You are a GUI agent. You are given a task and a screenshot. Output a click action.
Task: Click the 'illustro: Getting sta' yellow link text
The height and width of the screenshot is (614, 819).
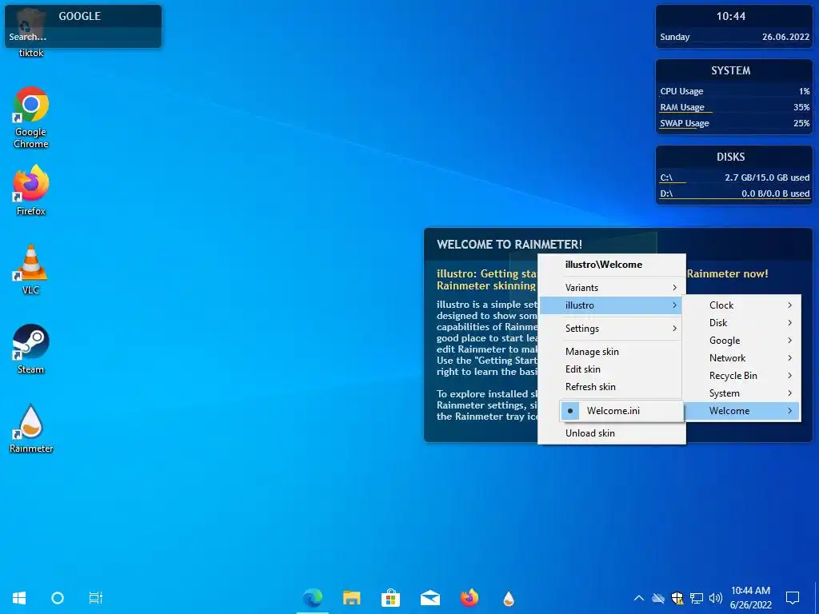click(x=487, y=273)
